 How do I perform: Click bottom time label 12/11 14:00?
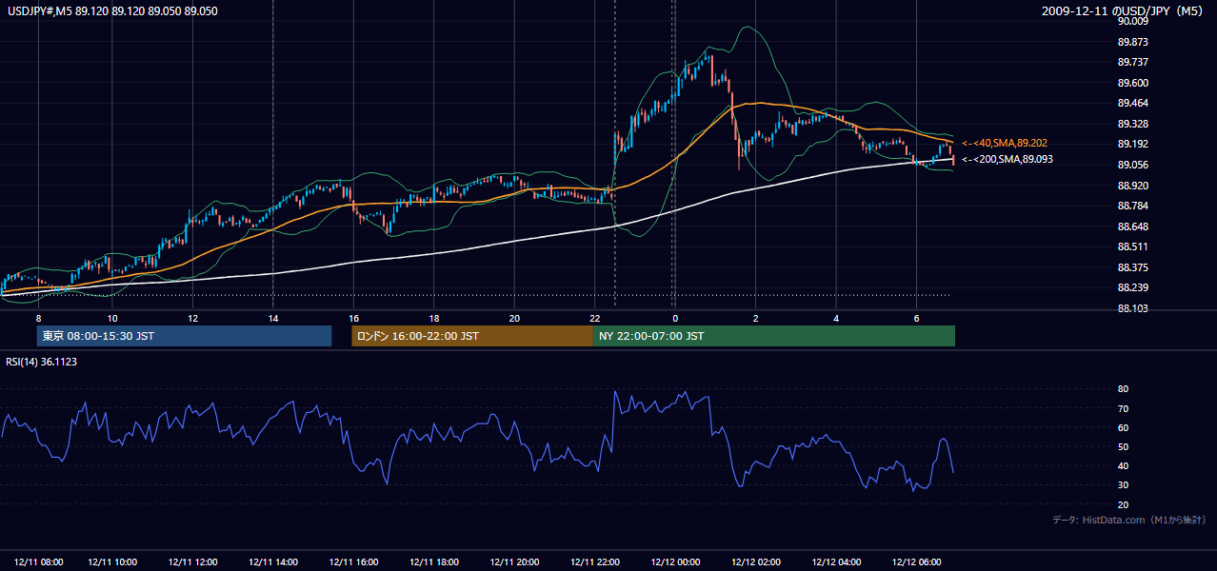pyautogui.click(x=272, y=561)
